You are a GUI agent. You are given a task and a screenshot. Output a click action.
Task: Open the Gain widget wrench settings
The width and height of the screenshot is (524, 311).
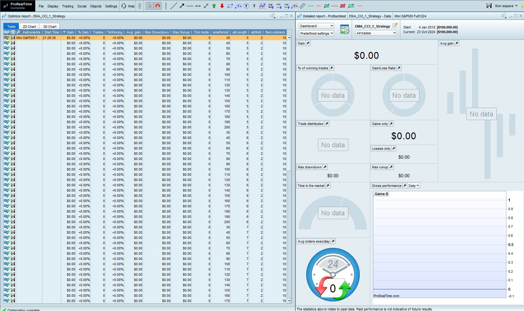[308, 43]
